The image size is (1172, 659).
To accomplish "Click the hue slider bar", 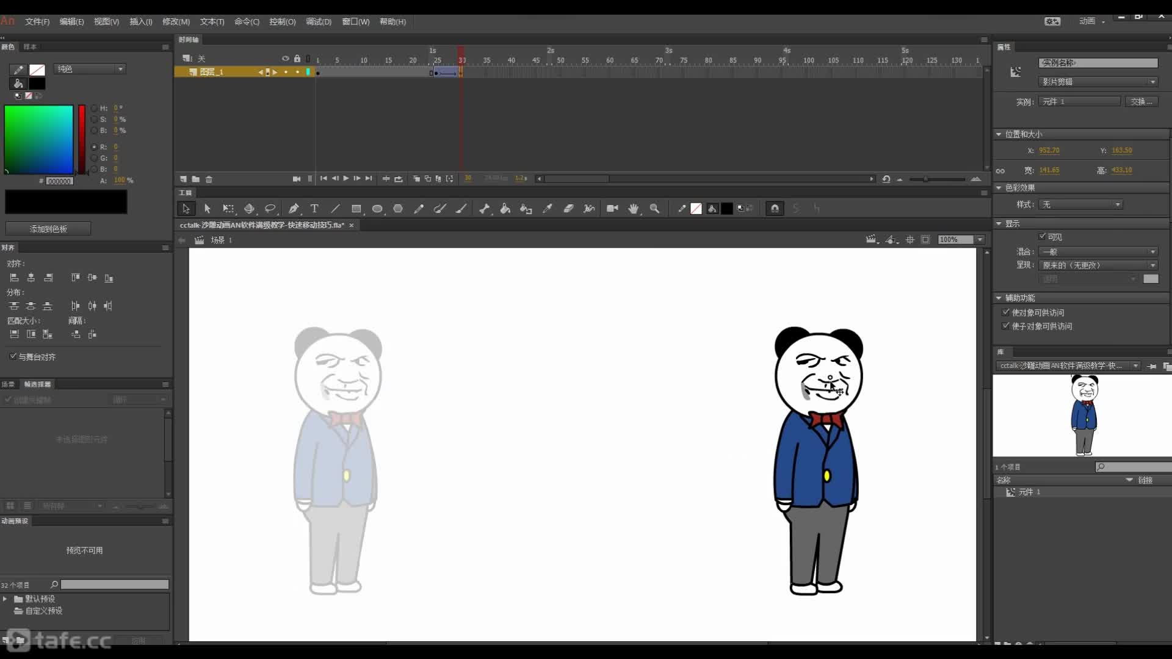I will coord(82,140).
